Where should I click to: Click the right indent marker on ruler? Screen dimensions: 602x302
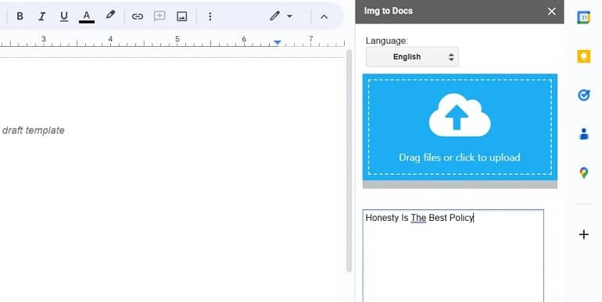pos(278,42)
